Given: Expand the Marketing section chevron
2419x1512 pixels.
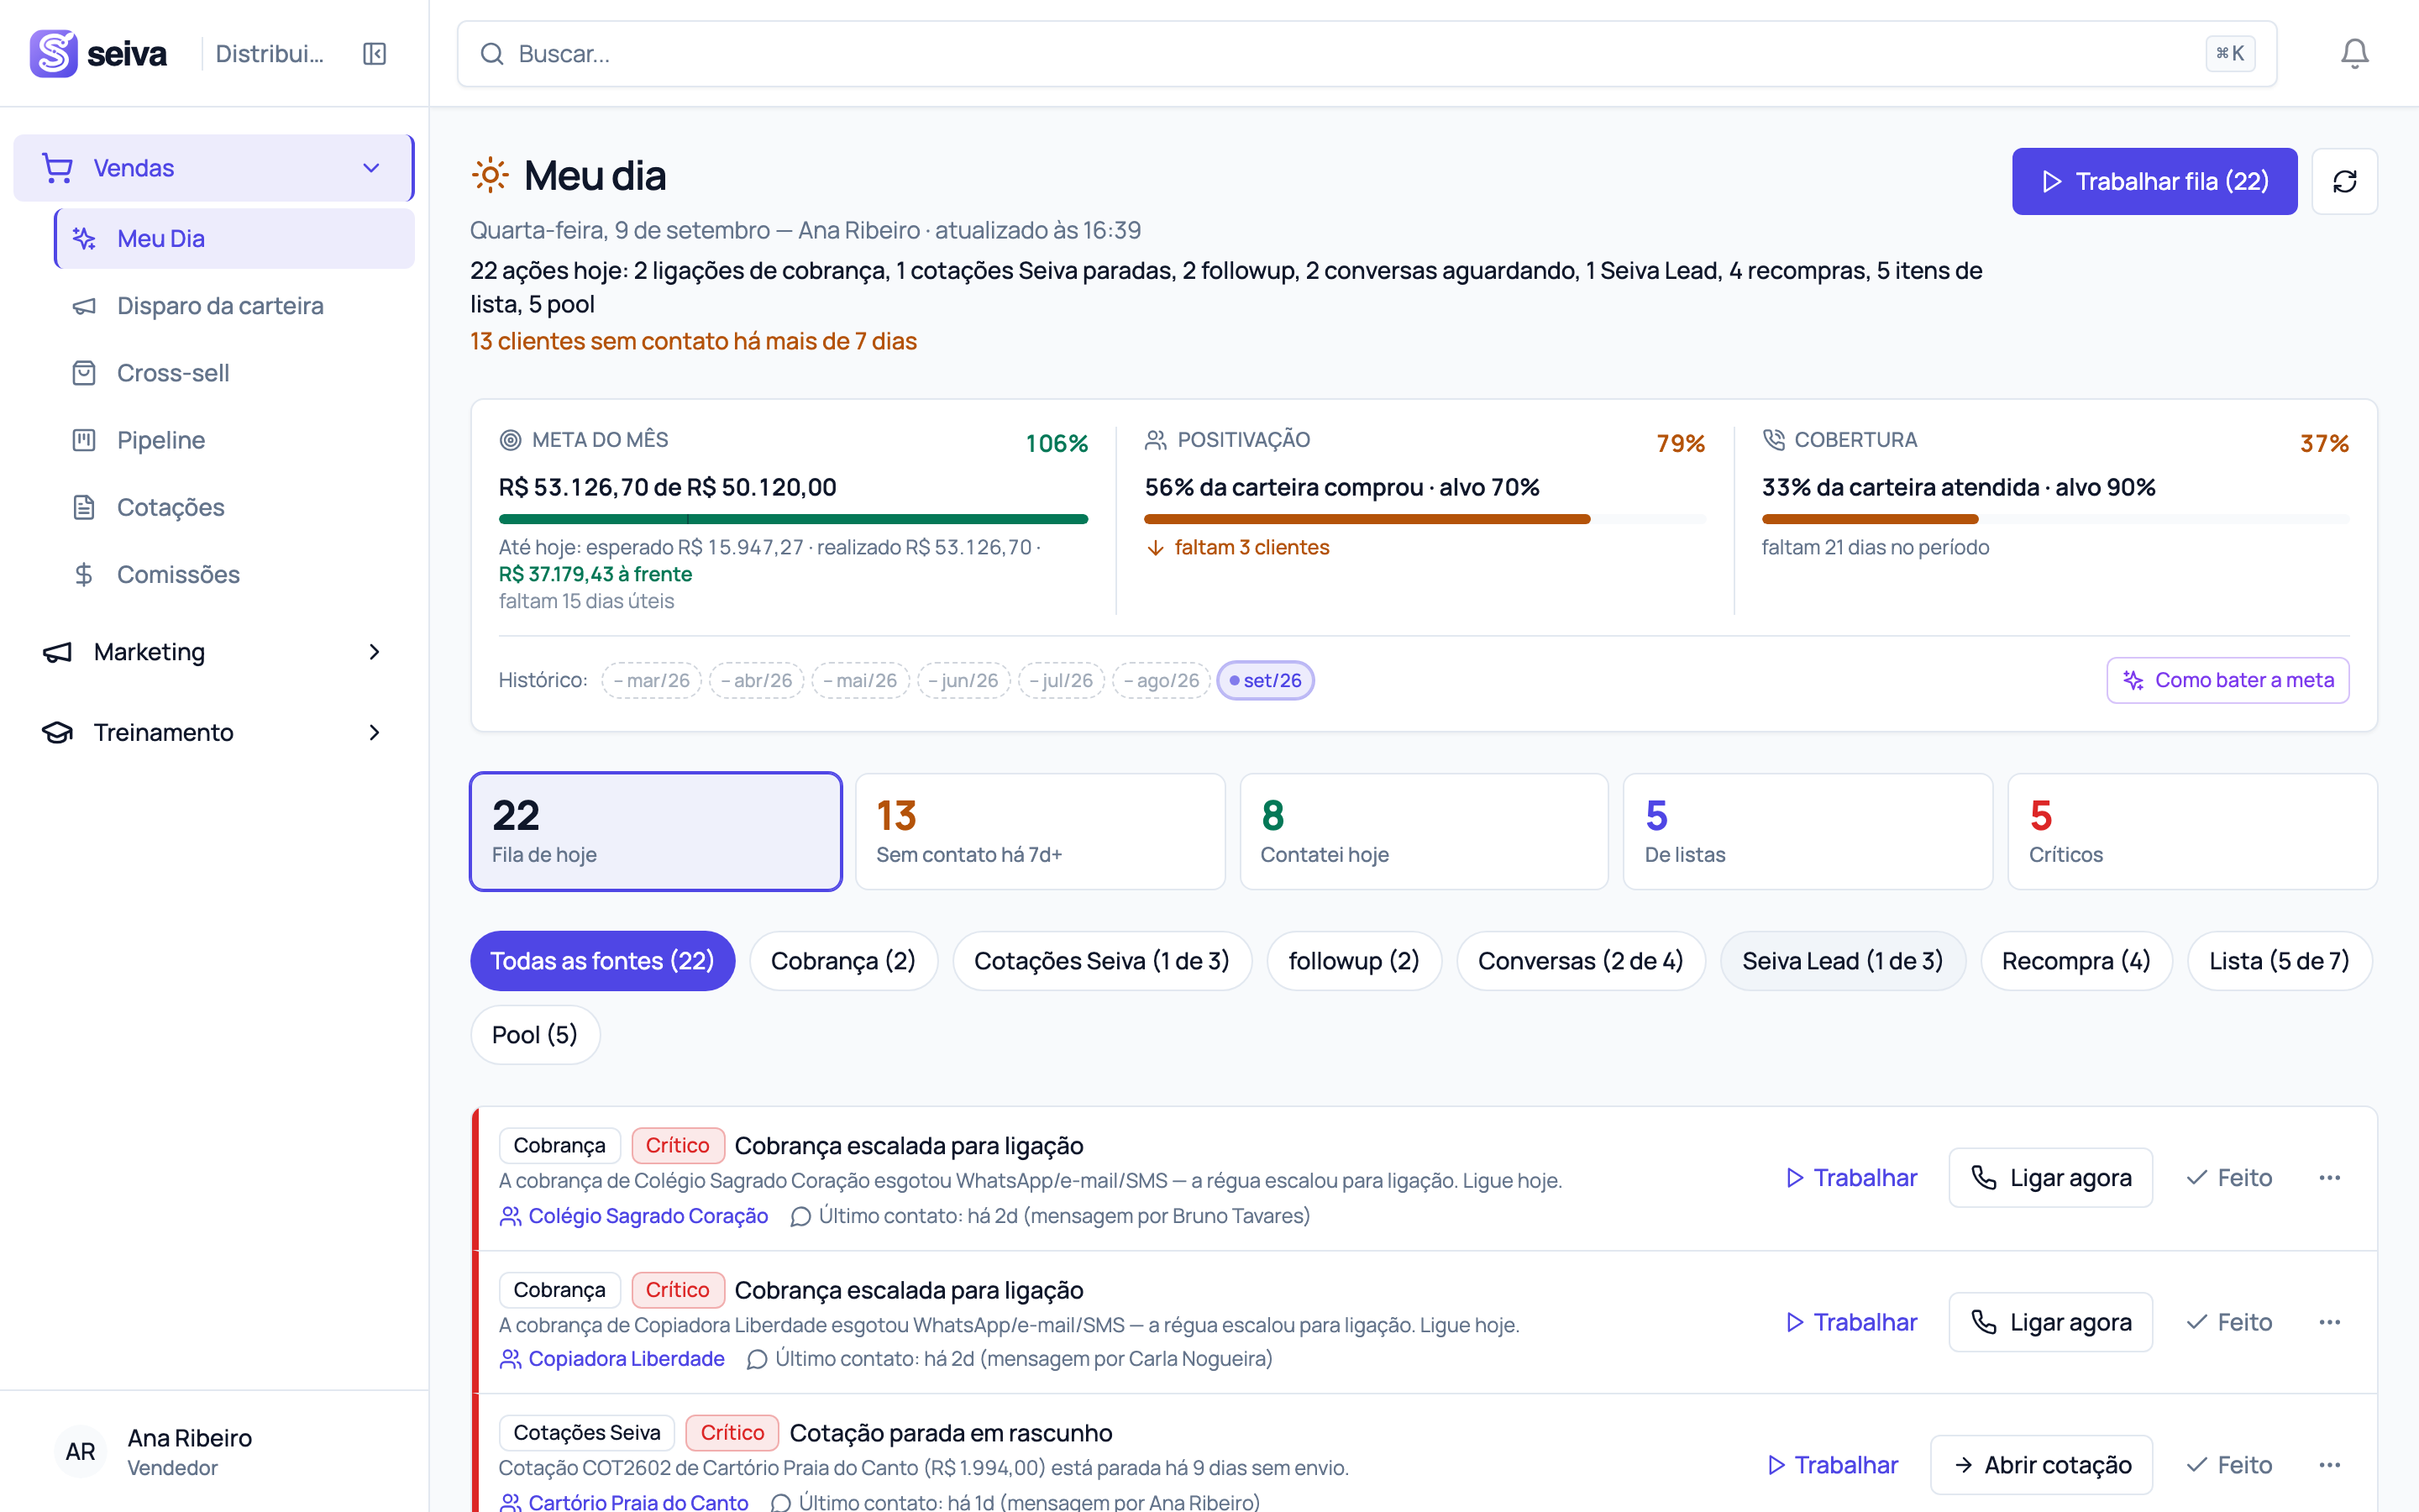Looking at the screenshot, I should click(x=374, y=652).
